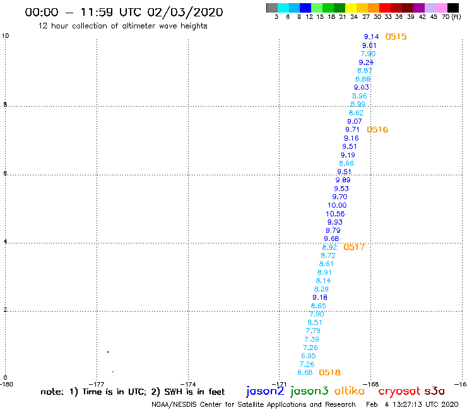467x410 pixels.
Task: Click the -177 longitude axis label
Action: [97, 384]
